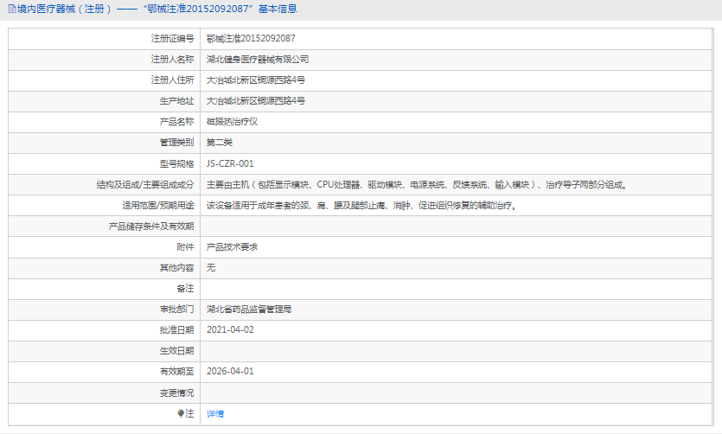Click the value 无 in 其他内容 row

point(211,268)
